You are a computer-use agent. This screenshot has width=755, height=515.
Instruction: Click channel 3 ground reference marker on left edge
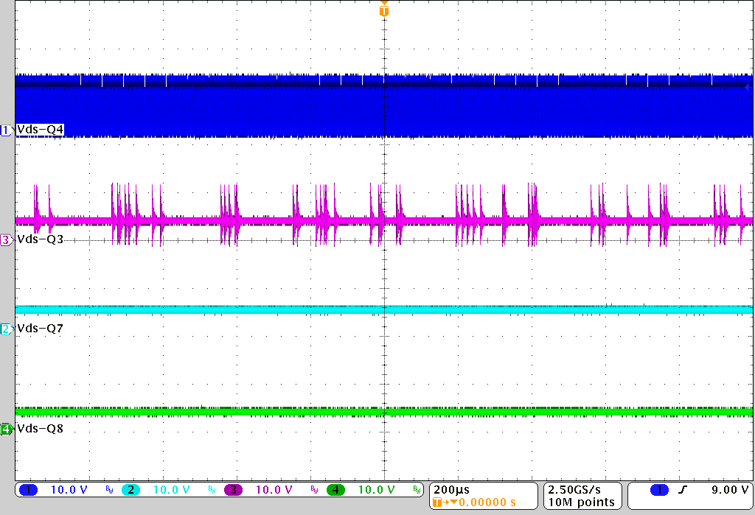[x=5, y=239]
